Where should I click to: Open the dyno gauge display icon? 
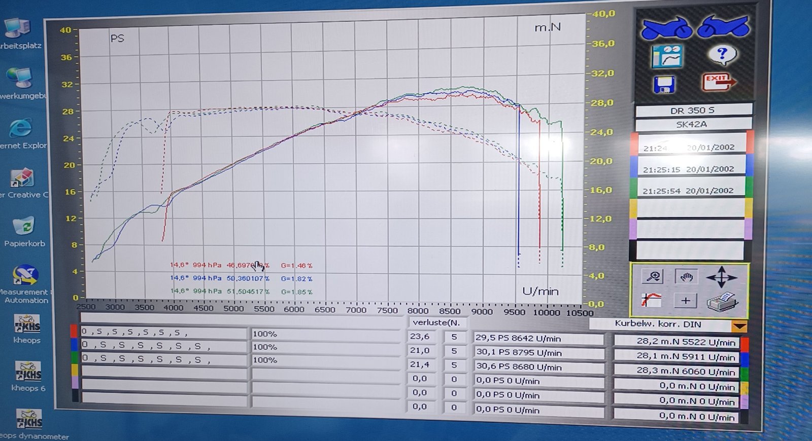pyautogui.click(x=667, y=56)
